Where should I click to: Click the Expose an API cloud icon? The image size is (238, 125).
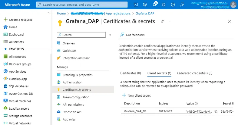[58, 112]
